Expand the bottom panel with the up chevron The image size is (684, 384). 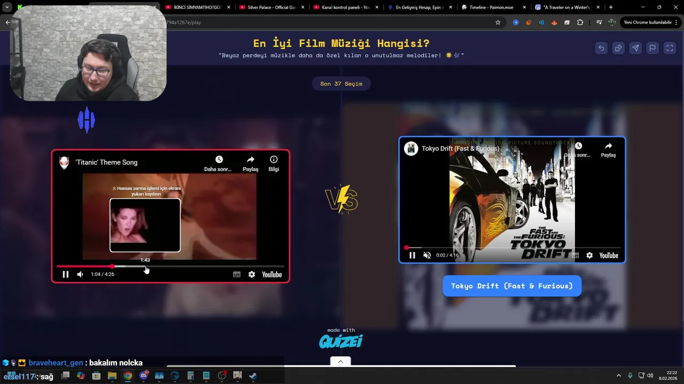click(x=340, y=362)
